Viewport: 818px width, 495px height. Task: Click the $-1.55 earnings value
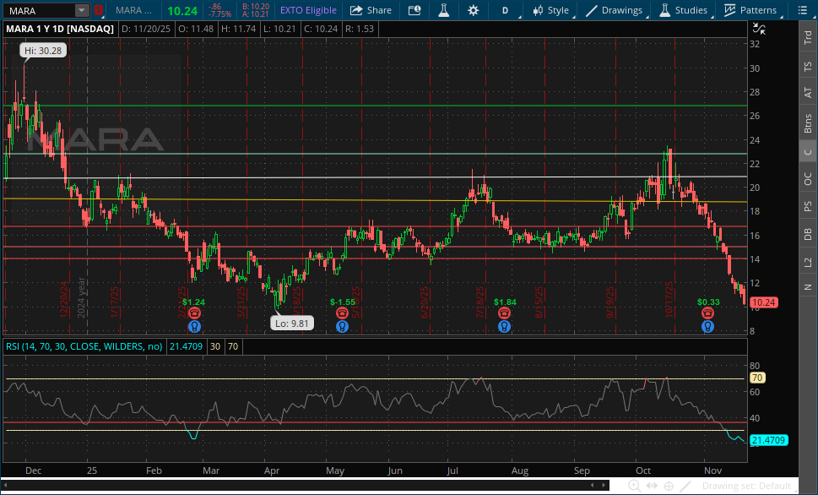[x=343, y=302]
